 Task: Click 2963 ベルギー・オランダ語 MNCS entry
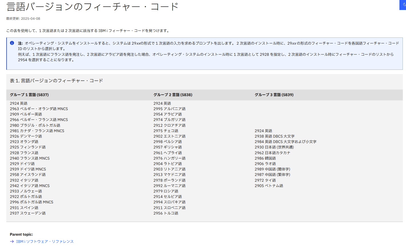(x=39, y=109)
